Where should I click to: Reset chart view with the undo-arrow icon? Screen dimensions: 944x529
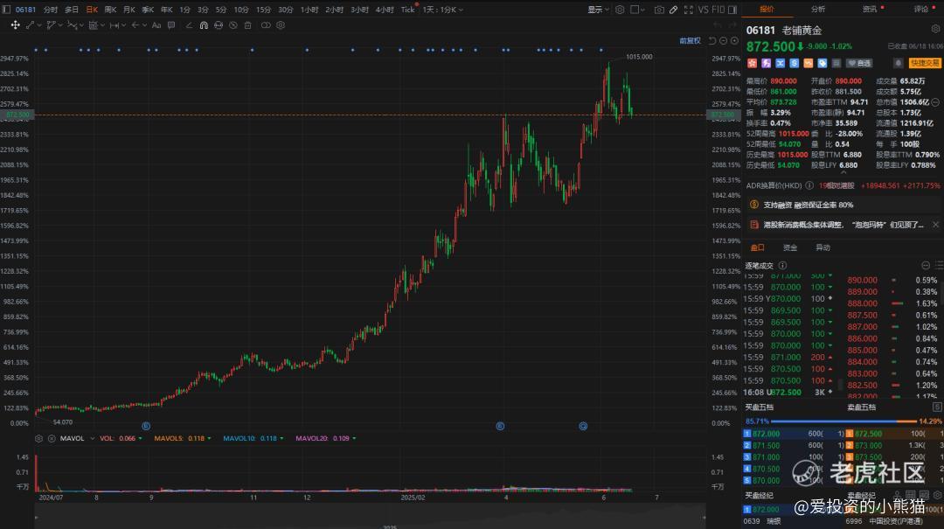pos(712,41)
